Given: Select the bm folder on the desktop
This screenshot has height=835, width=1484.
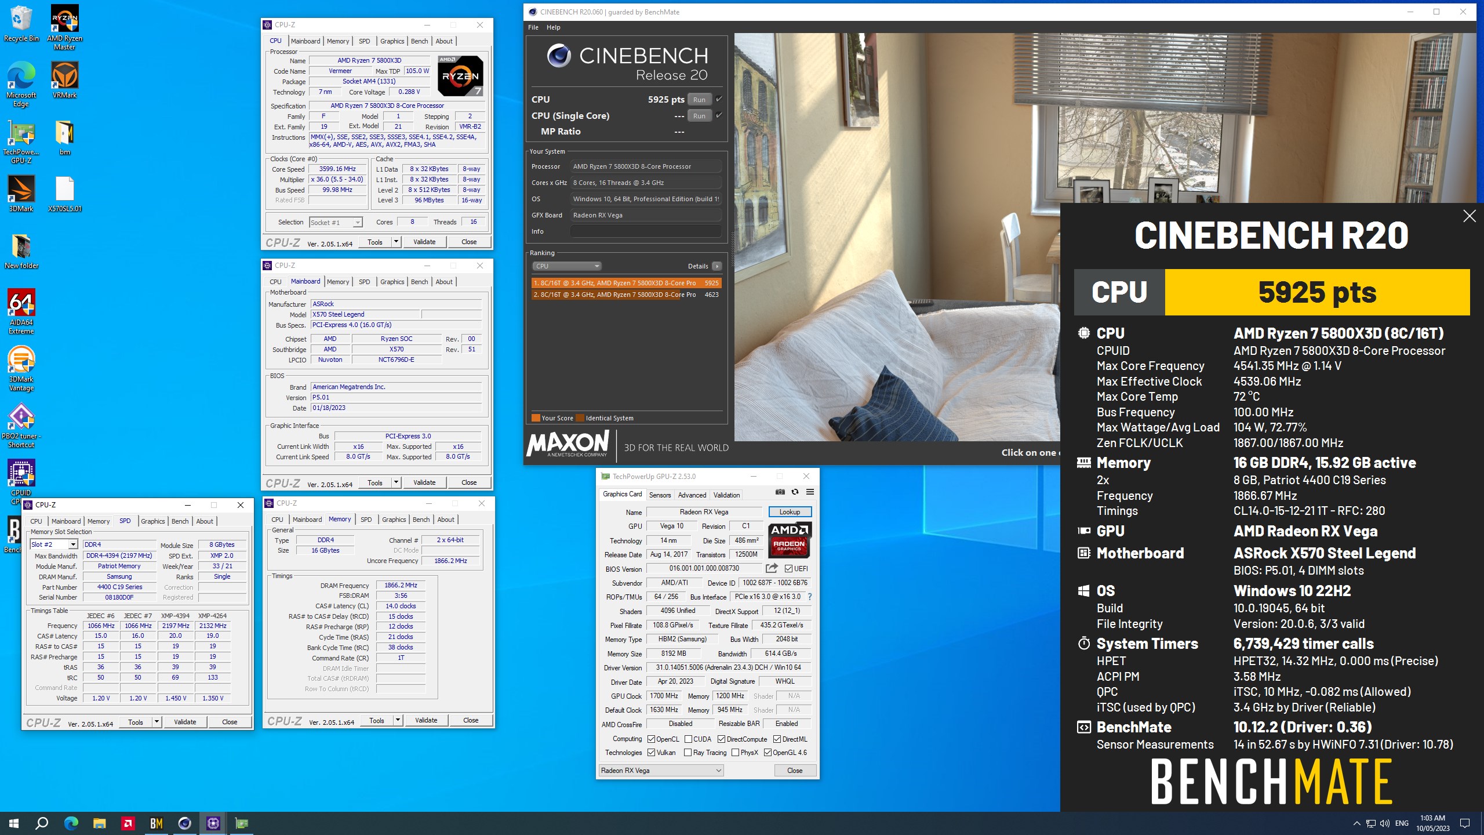Looking at the screenshot, I should [64, 137].
